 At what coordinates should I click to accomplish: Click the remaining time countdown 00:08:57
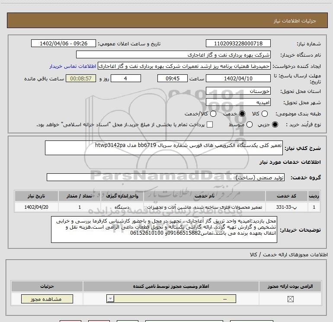(81, 79)
